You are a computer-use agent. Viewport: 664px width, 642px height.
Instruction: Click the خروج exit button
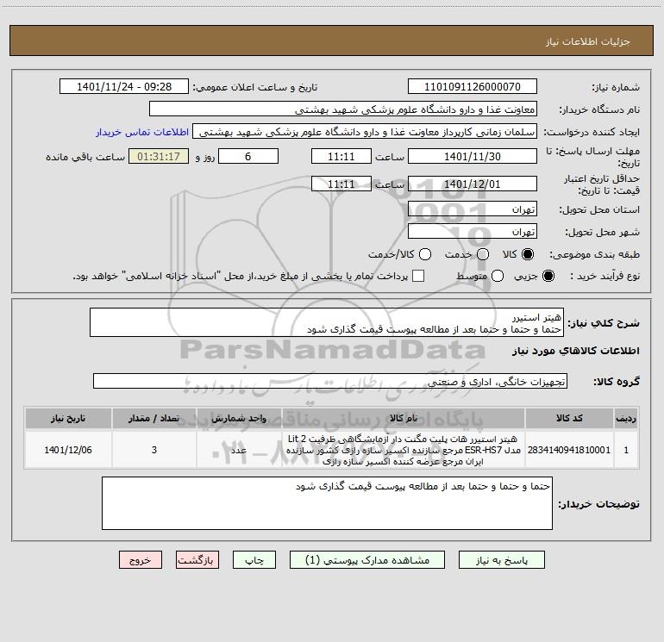(141, 560)
